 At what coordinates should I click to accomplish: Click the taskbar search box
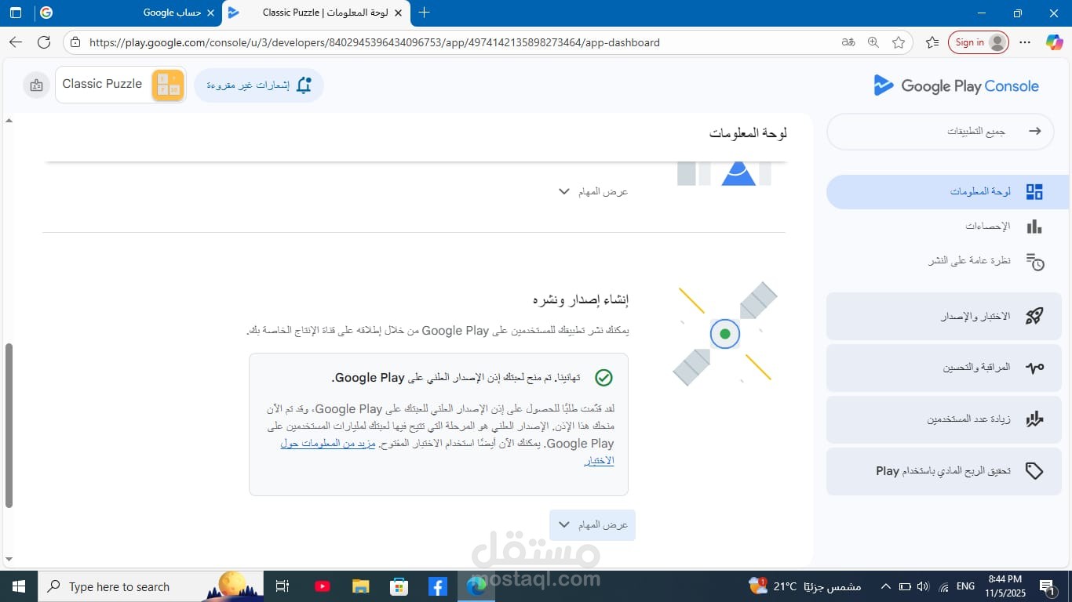tap(151, 586)
